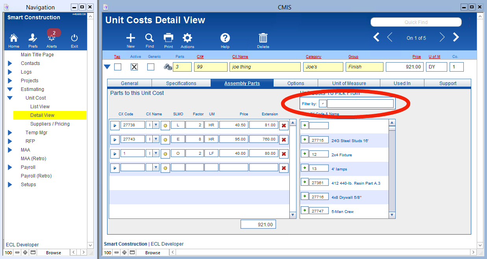
Task: Sort by the CX Name column header
Action: click(240, 57)
